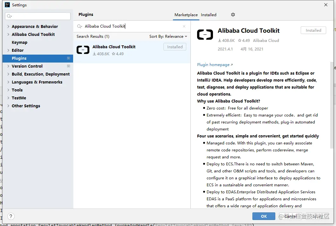
Task: Expand Languages & Frameworks node
Action: tap(8, 82)
